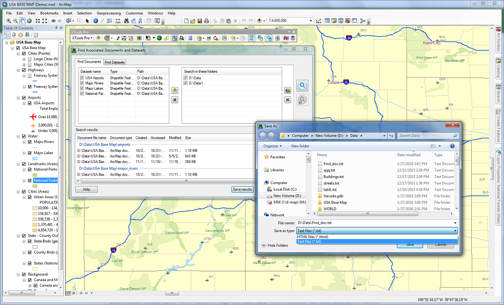Click the Major Lakes light blue symbol swatch

(35, 158)
